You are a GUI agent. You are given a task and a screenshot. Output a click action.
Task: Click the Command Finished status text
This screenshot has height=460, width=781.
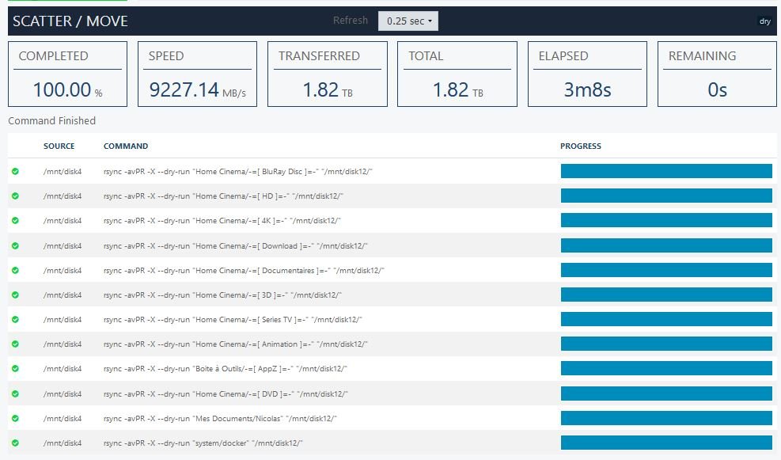(x=51, y=120)
